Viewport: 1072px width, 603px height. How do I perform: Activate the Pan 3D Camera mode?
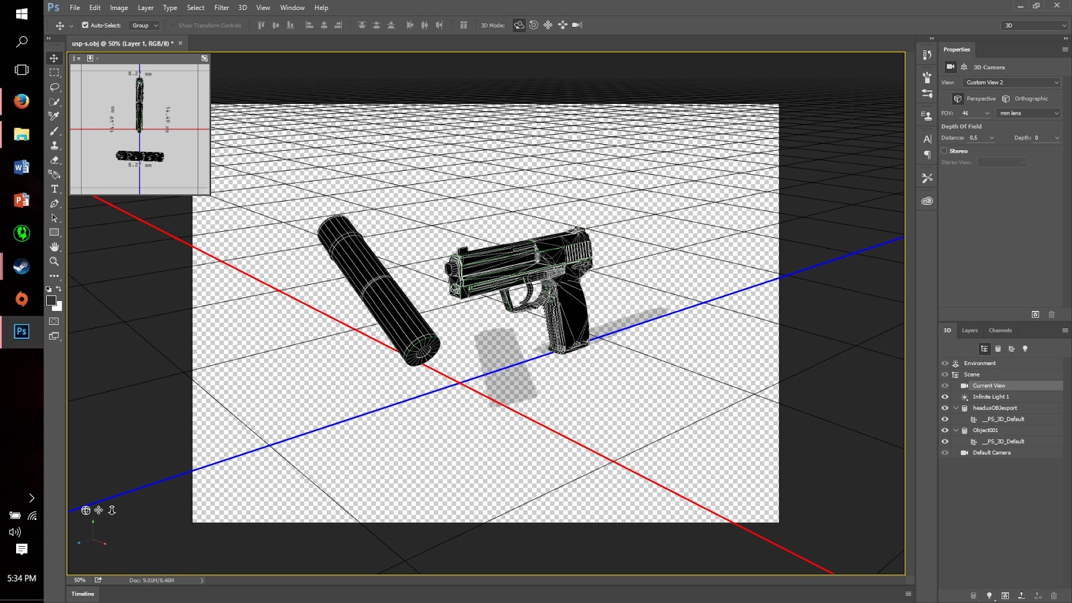click(548, 25)
